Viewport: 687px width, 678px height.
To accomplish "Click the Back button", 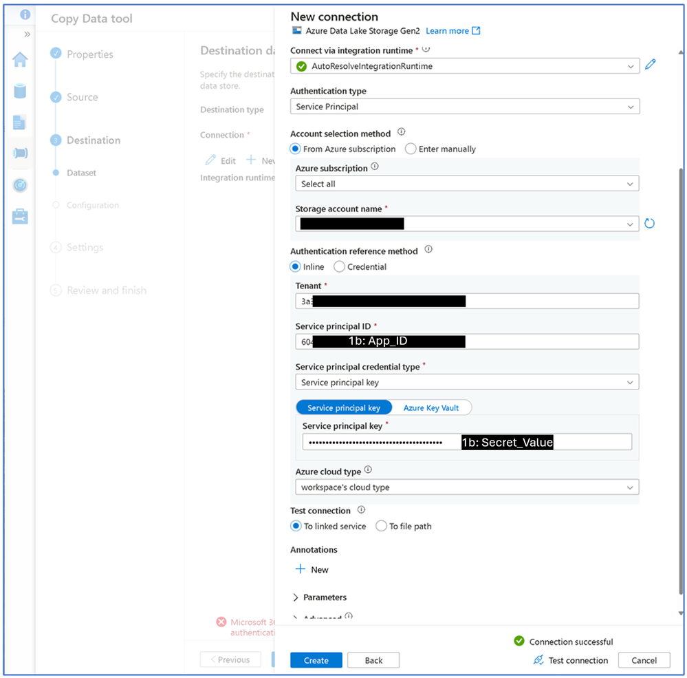I will tap(373, 660).
